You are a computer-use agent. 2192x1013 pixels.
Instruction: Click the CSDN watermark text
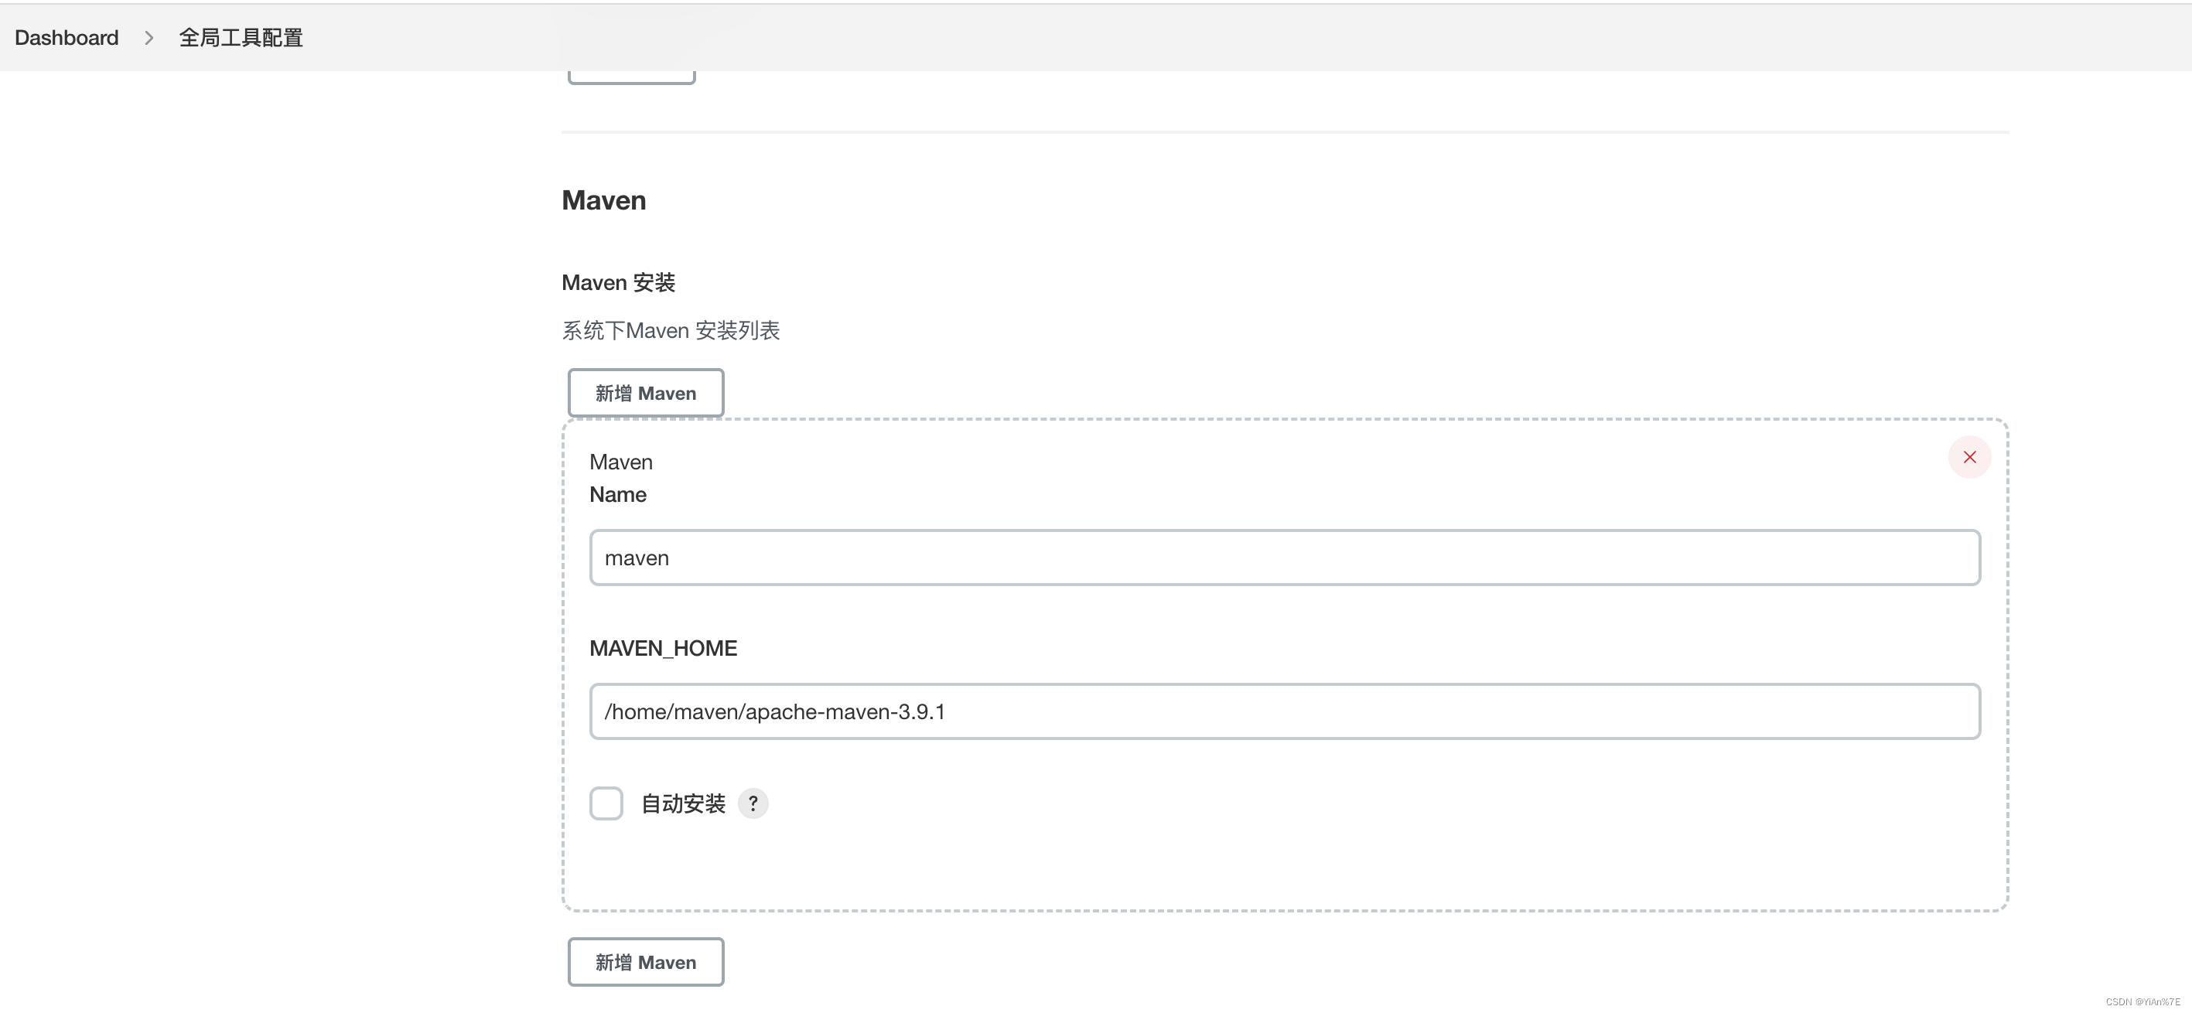click(2142, 1001)
